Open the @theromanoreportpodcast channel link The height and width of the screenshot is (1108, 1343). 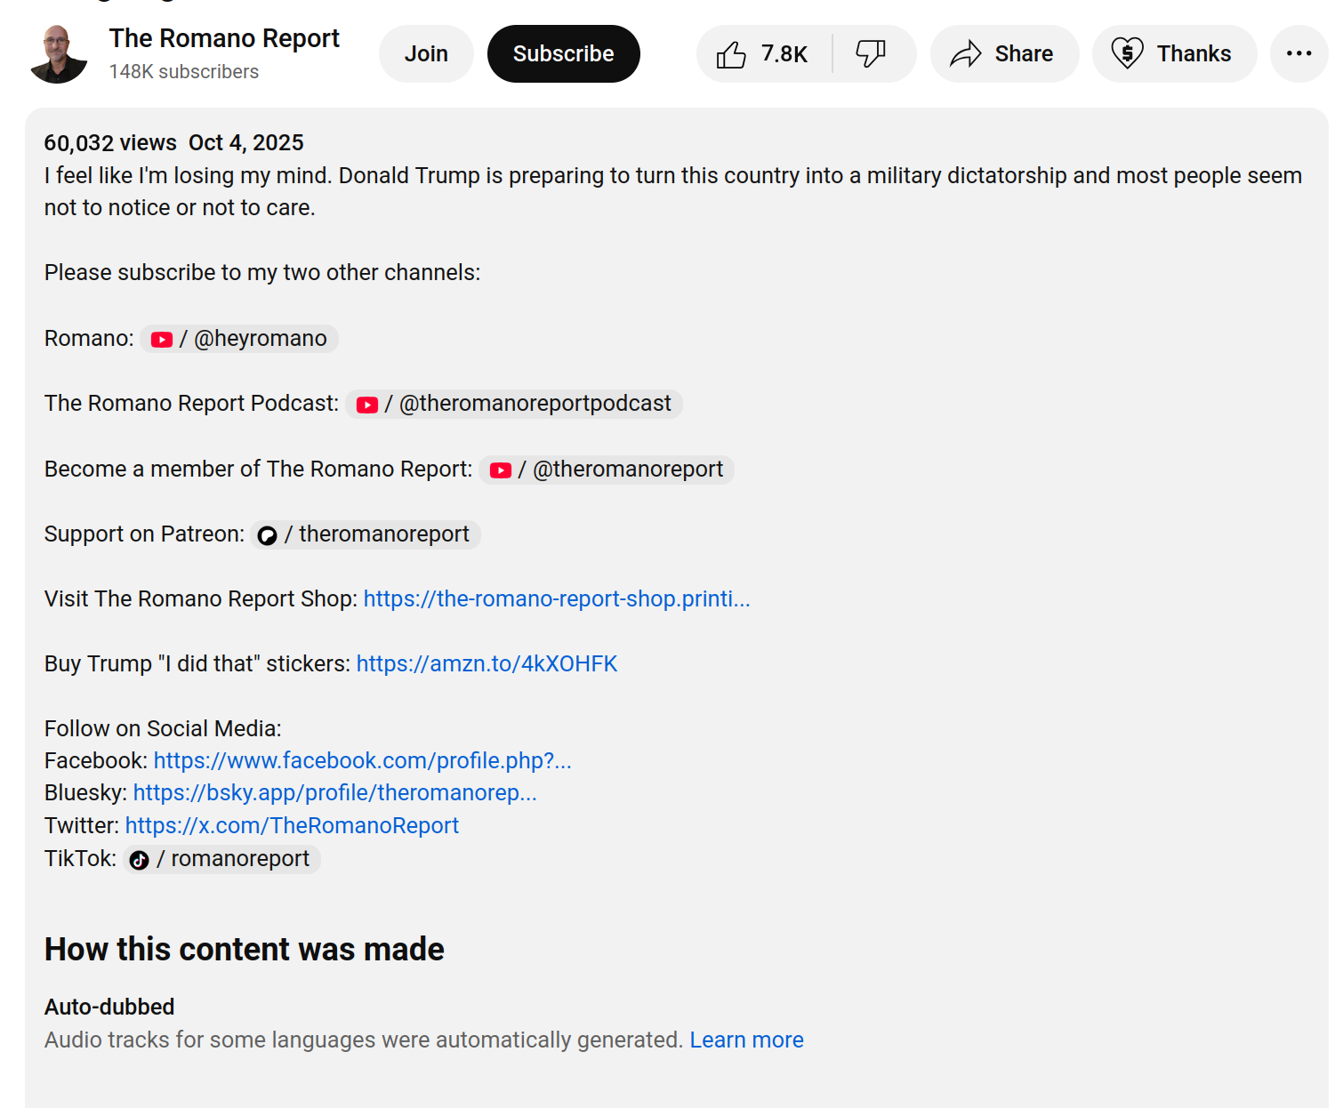514,404
